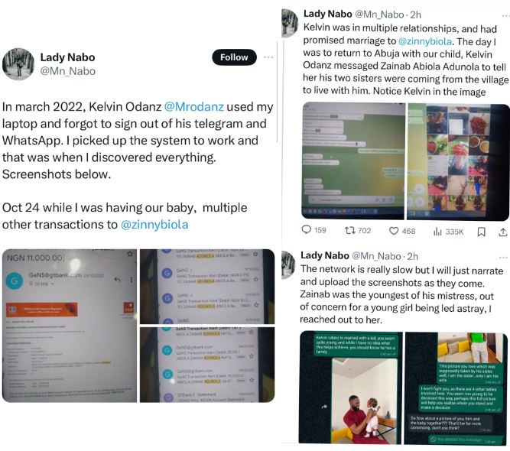Open the photo grid laptop screen image
Image resolution: width=510 pixels, height=451 pixels.
[x=458, y=161]
